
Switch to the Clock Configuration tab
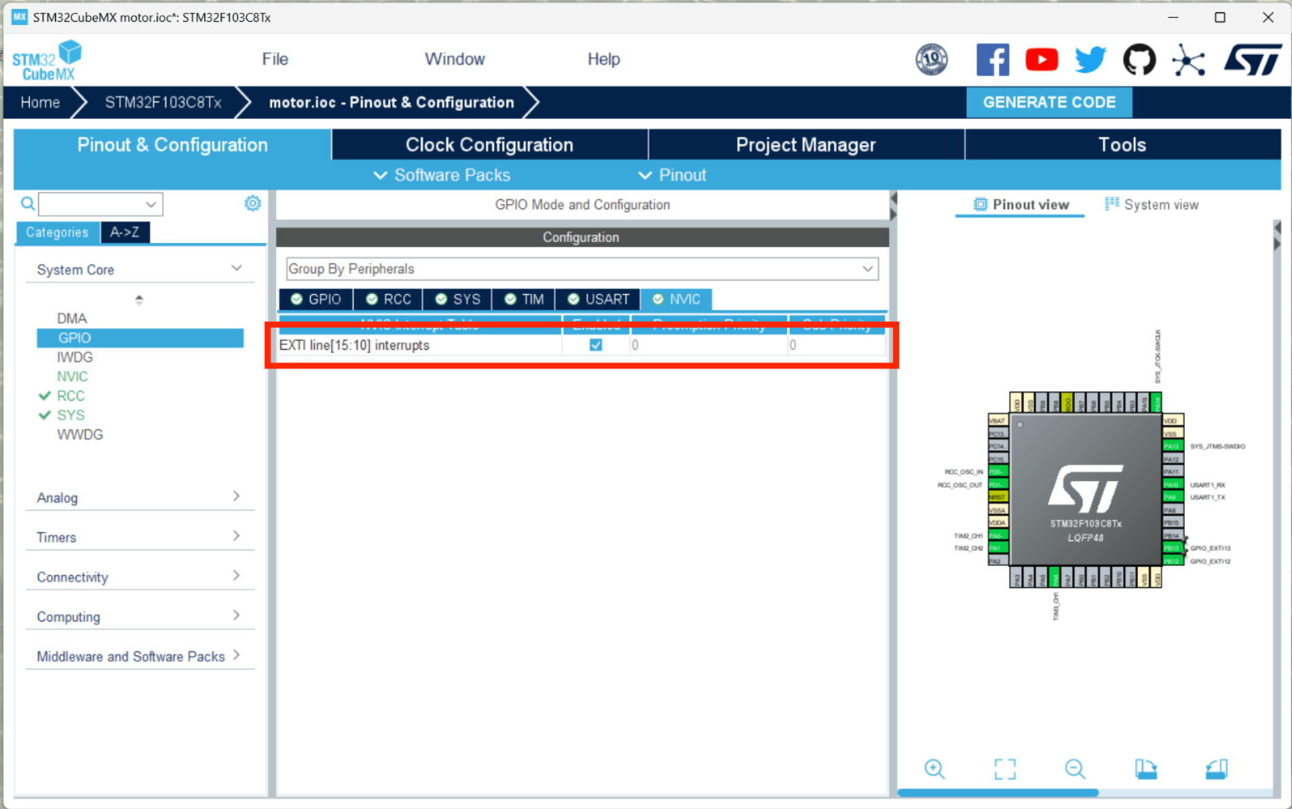point(489,145)
